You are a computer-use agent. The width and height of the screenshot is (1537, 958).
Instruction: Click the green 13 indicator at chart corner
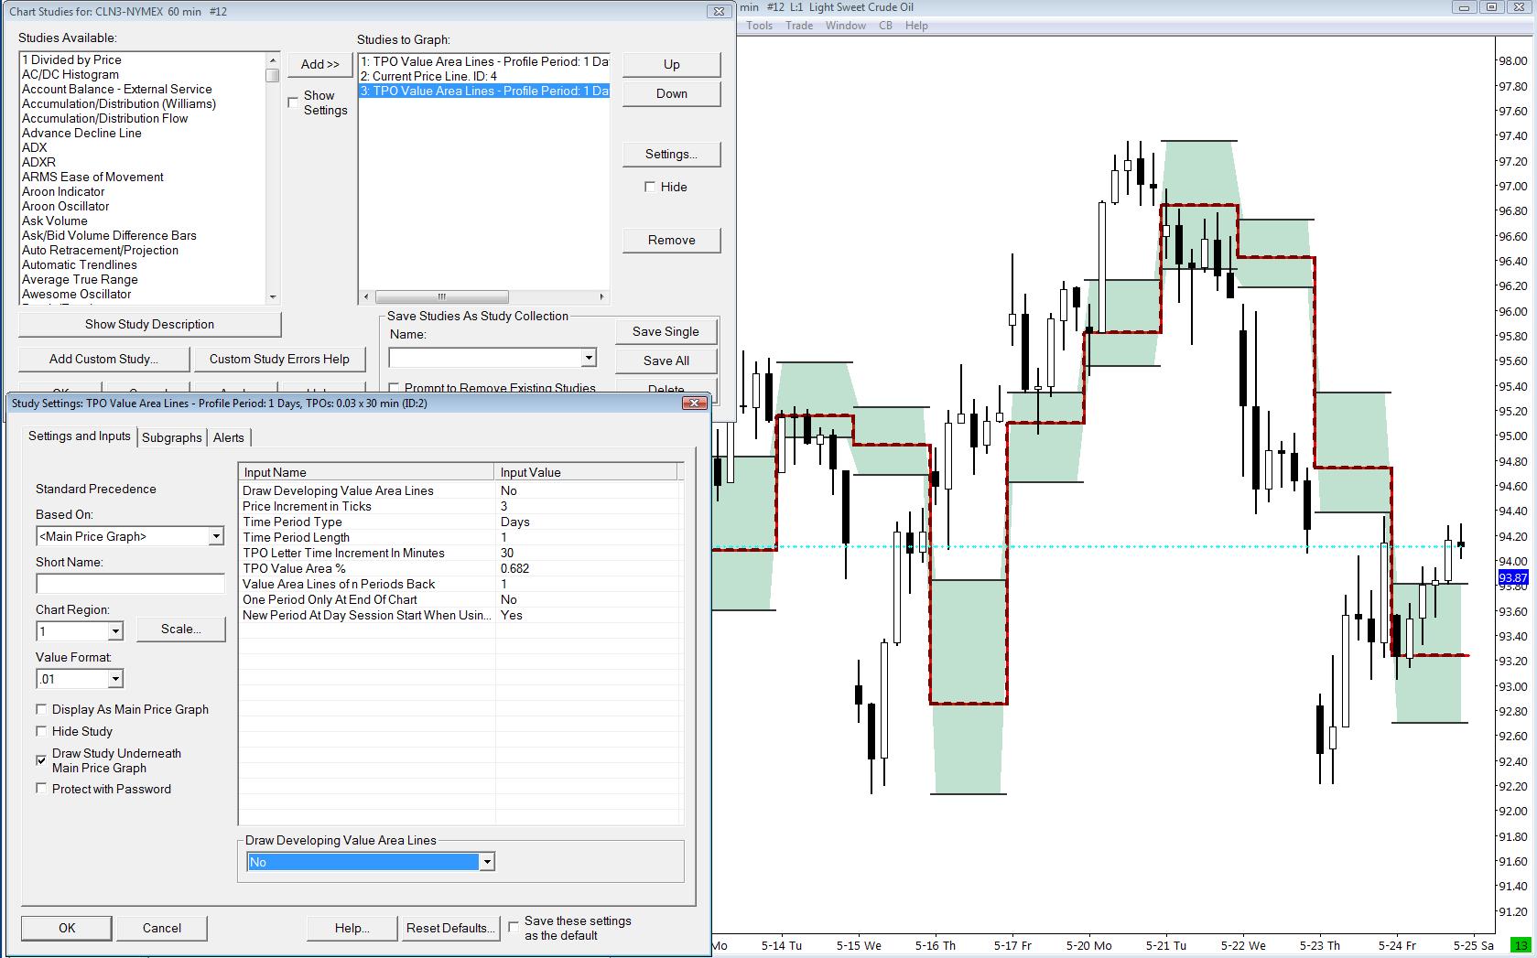click(x=1521, y=945)
